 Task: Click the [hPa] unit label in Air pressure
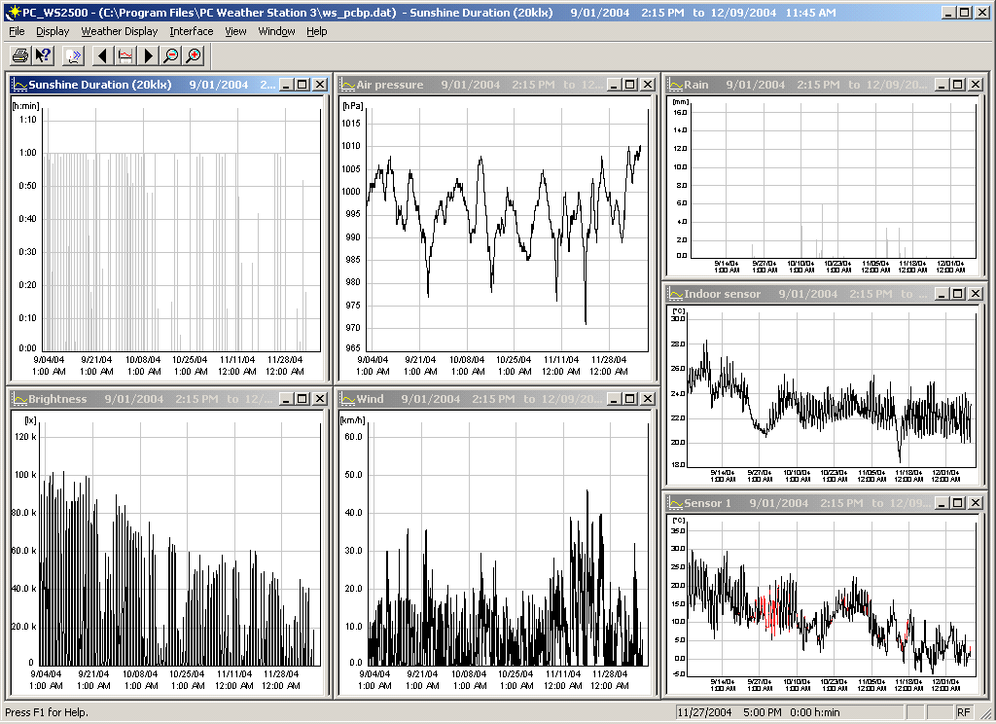[353, 105]
